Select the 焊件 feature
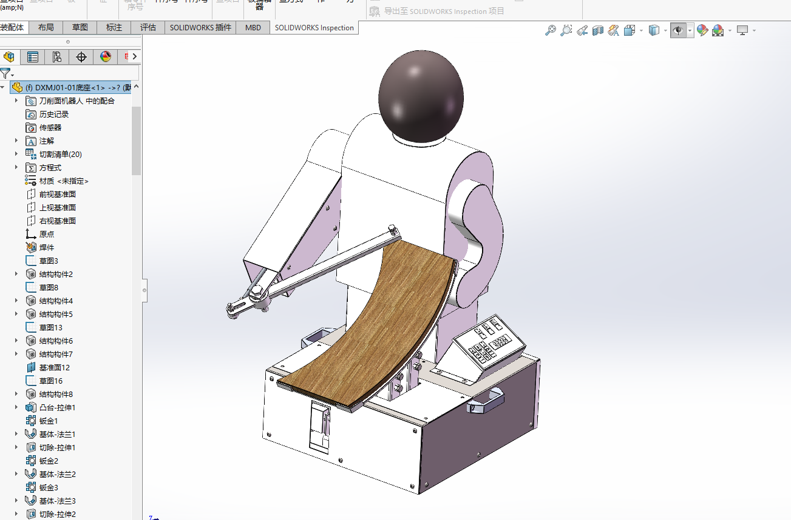Image resolution: width=791 pixels, height=520 pixels. (x=47, y=247)
